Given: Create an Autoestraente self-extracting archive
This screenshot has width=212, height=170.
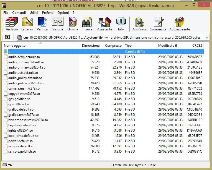Looking at the screenshot, I should pyautogui.click(x=180, y=24).
